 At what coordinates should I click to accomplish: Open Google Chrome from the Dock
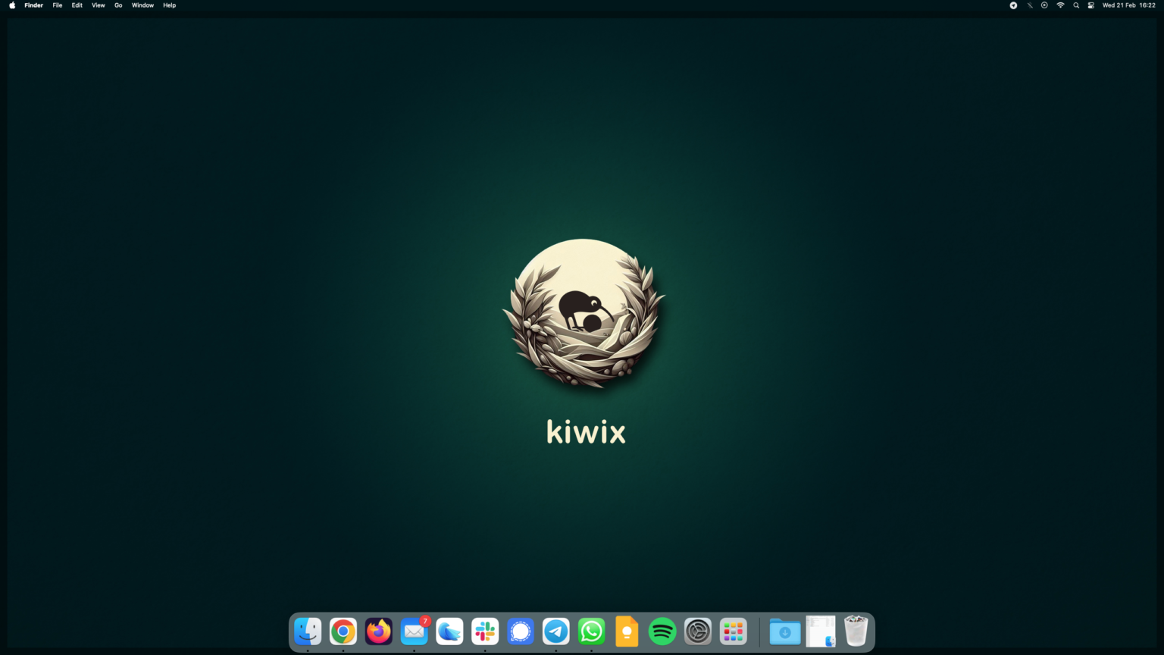tap(343, 631)
